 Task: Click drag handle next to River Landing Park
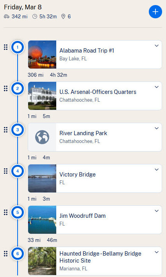[x=6, y=130]
